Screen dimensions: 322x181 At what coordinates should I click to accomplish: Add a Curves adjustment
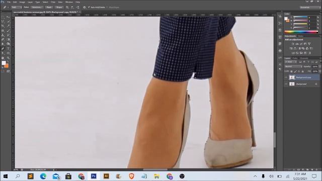click(x=301, y=44)
